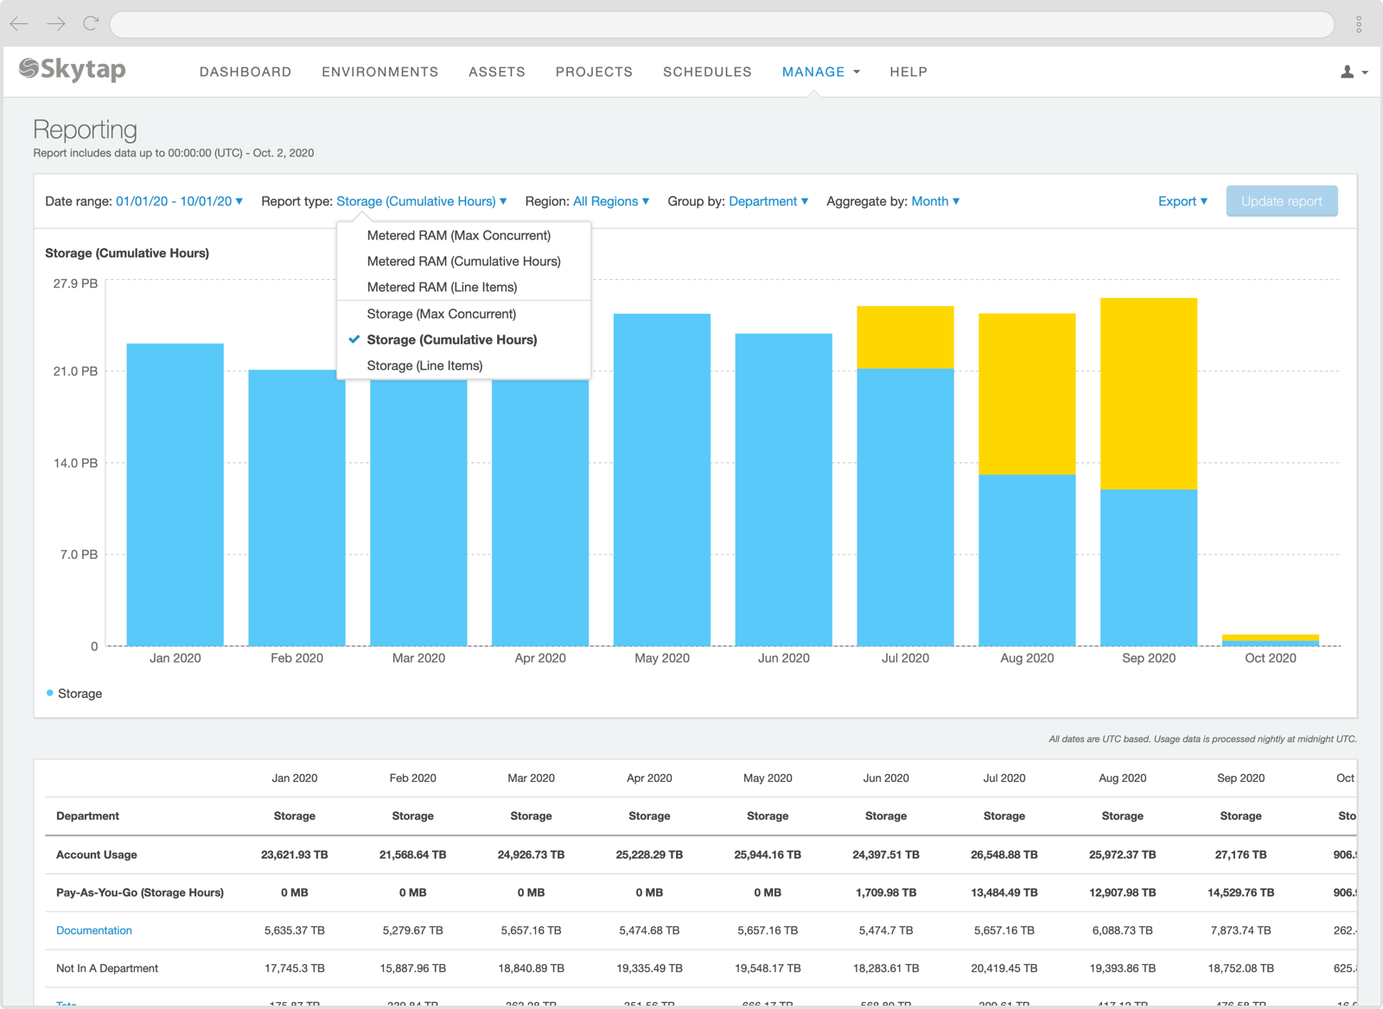The image size is (1383, 1009).
Task: Change Aggregate by Month dropdown
Action: (x=935, y=201)
